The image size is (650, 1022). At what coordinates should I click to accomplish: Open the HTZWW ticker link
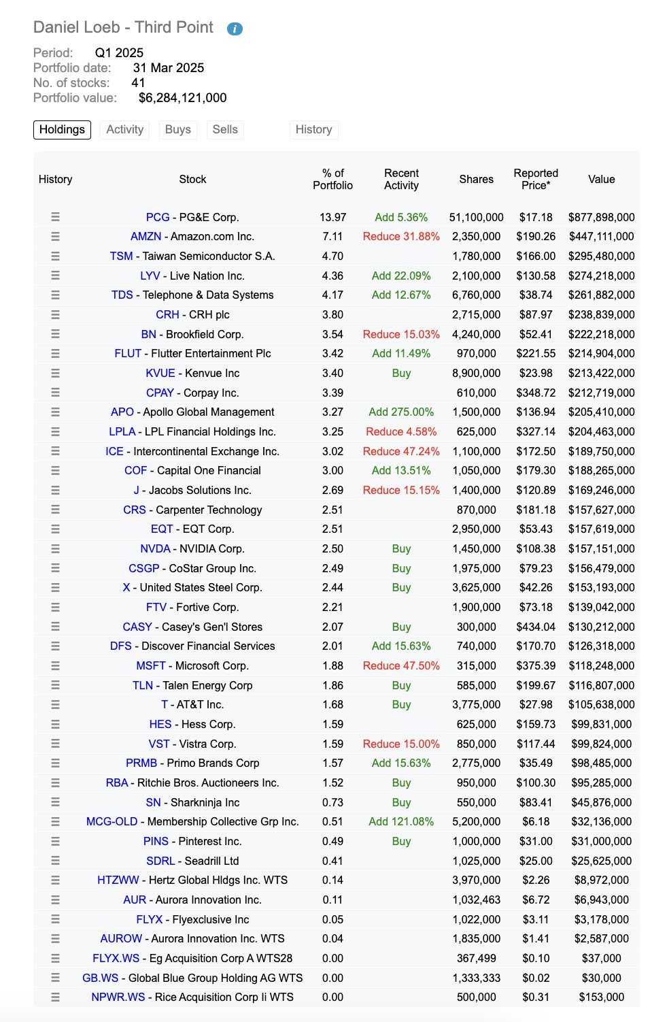(x=118, y=880)
